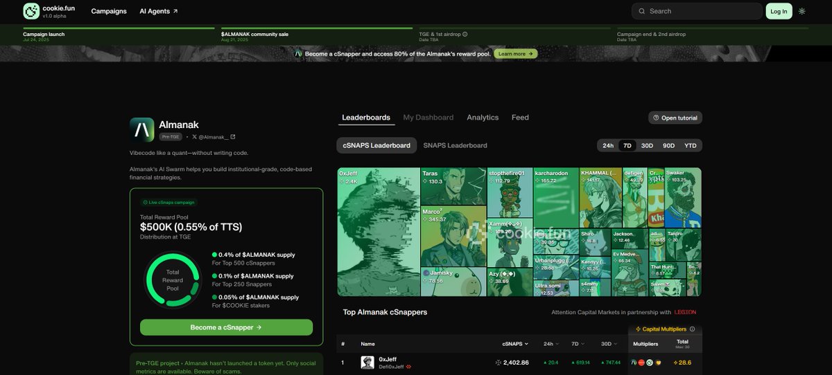Select the 90D time range

point(668,145)
